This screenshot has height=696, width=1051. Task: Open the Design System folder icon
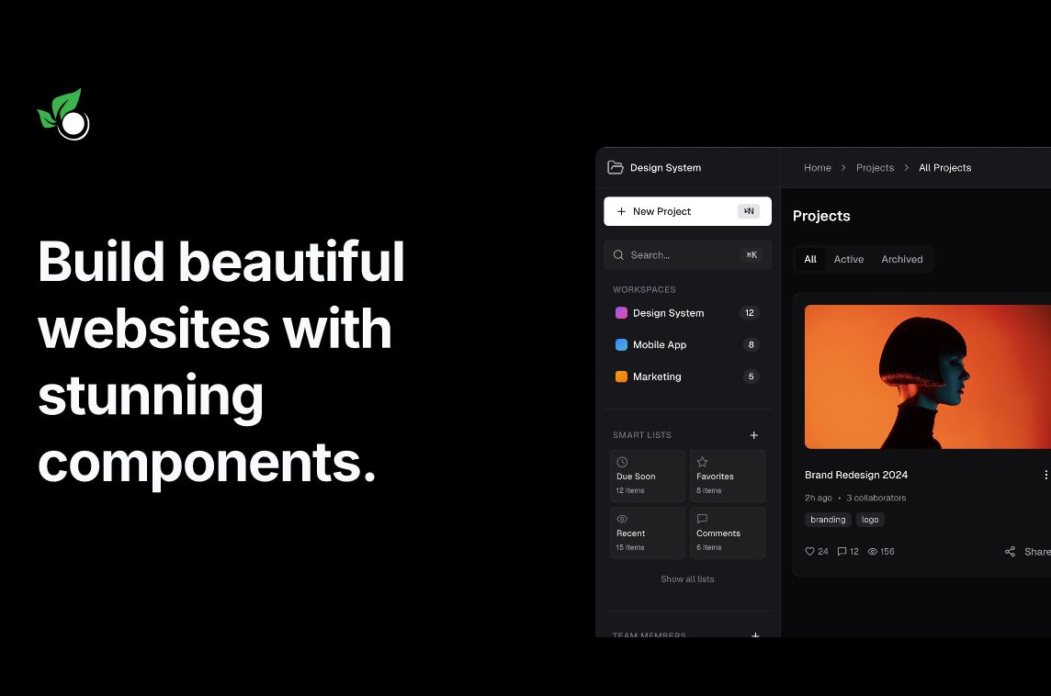coord(615,167)
